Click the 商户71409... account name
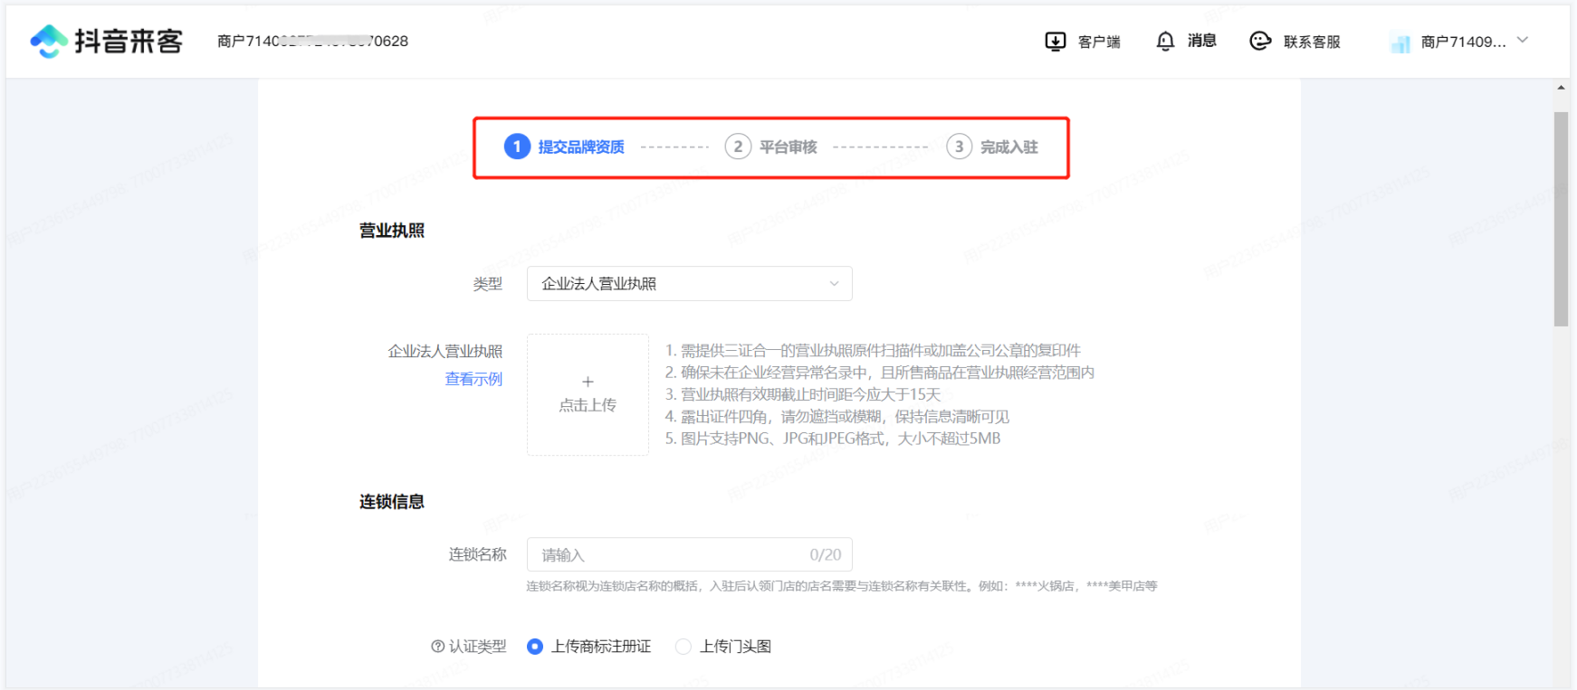Screen dimensions: 1577x690 1463,42
